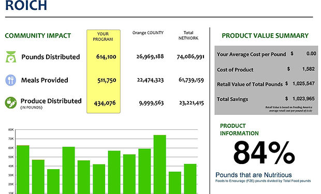The width and height of the screenshot is (321, 194).
Task: Click the 1,023,965 savings value
Action: 303,99
